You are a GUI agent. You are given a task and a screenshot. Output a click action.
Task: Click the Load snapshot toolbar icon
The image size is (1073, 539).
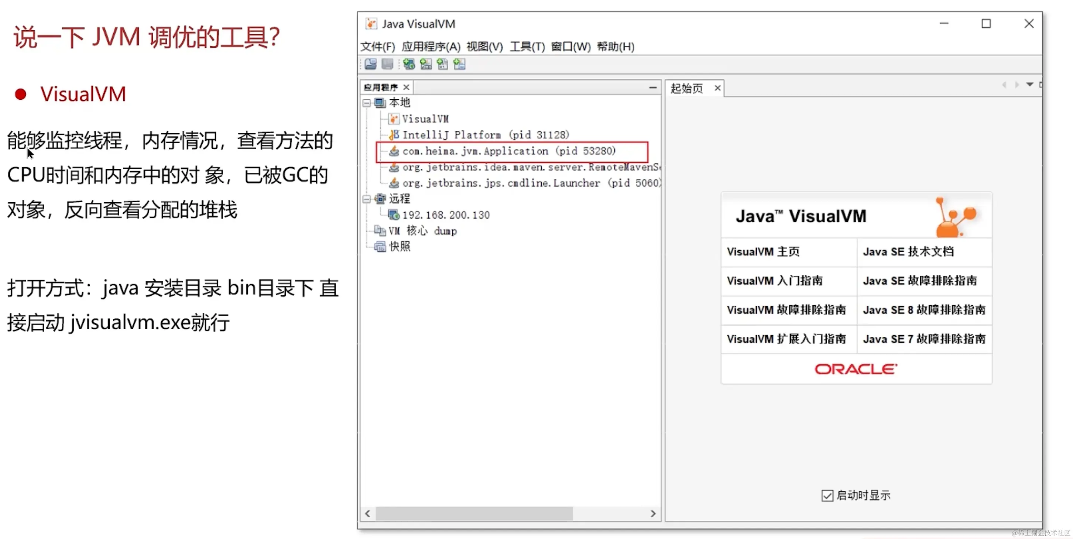[370, 64]
